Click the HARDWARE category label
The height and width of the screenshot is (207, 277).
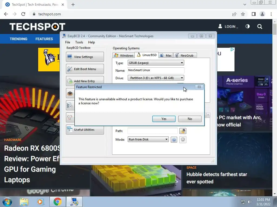pyautogui.click(x=13, y=140)
